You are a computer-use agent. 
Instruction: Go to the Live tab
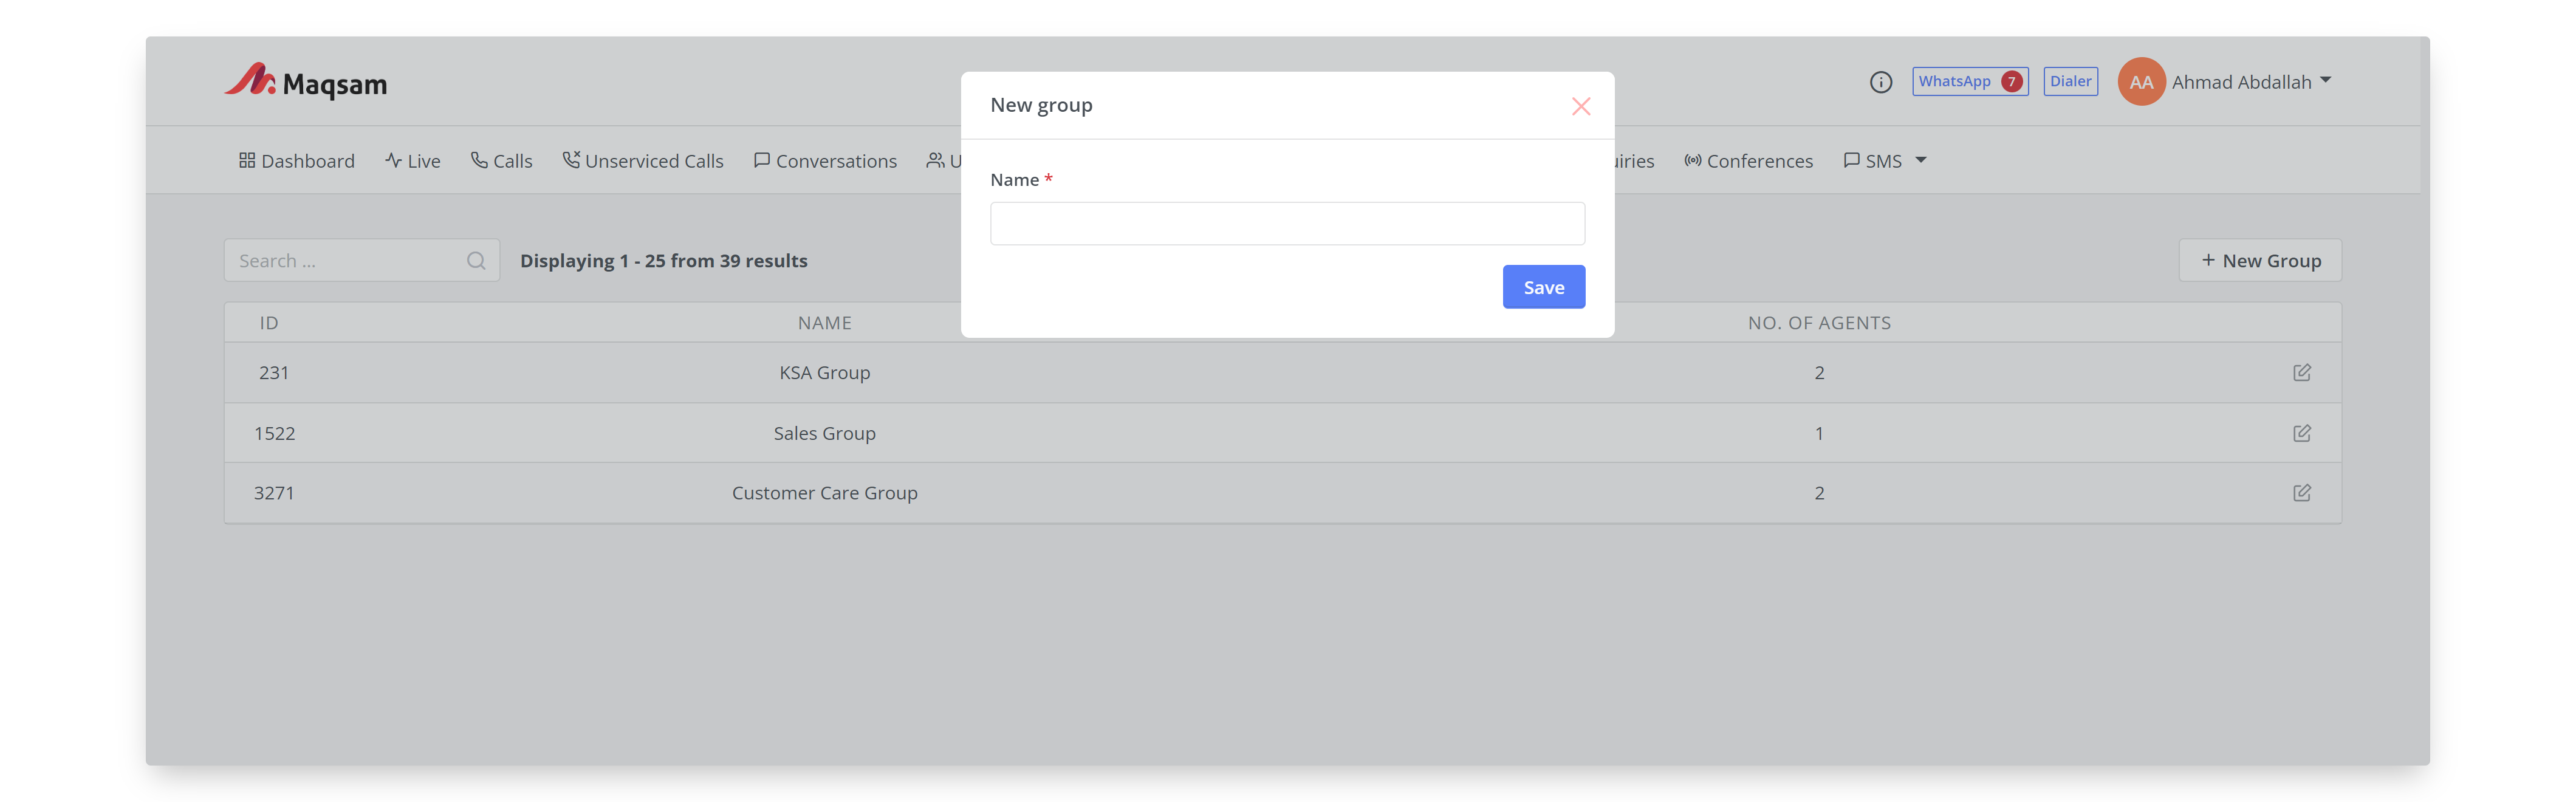[x=413, y=161]
